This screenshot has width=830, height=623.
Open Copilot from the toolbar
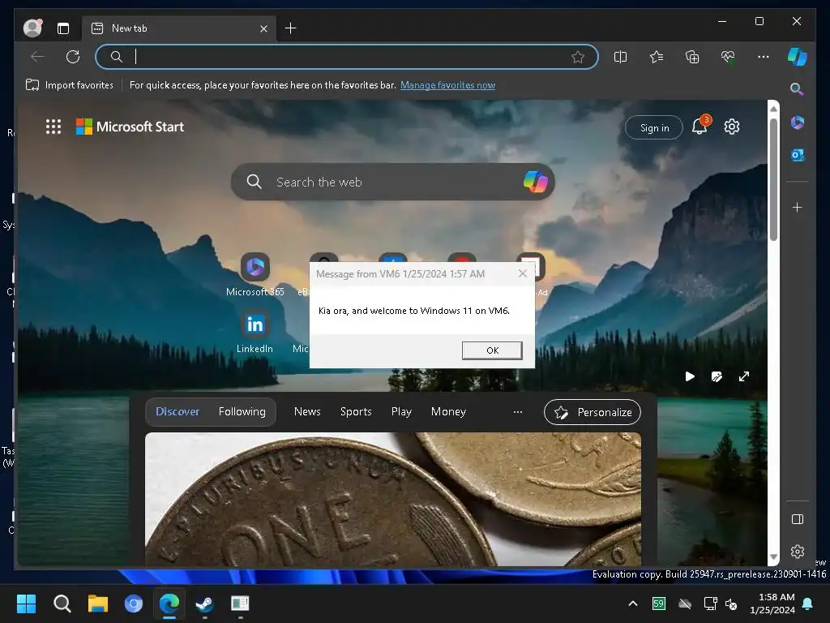[798, 57]
